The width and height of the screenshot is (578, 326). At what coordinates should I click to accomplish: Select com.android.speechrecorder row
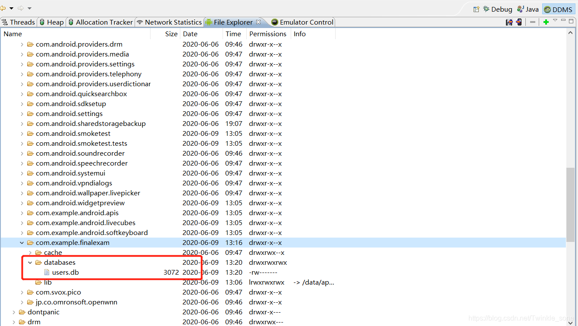coord(283,163)
